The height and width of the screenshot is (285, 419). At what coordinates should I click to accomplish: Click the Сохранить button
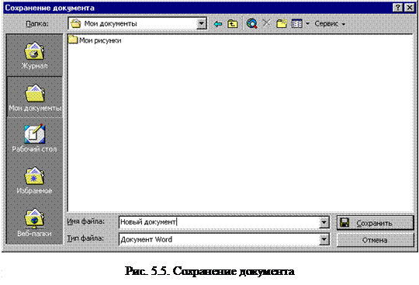coord(376,223)
